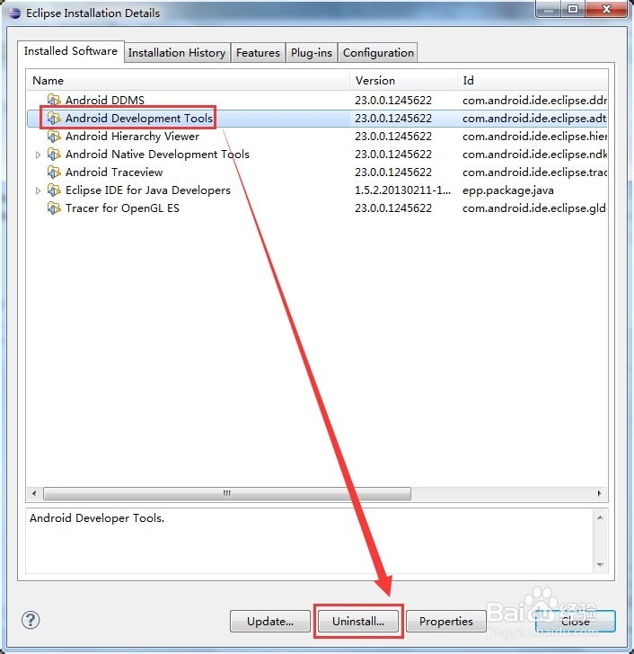
Task: Open help via the question mark icon
Action: [x=31, y=620]
